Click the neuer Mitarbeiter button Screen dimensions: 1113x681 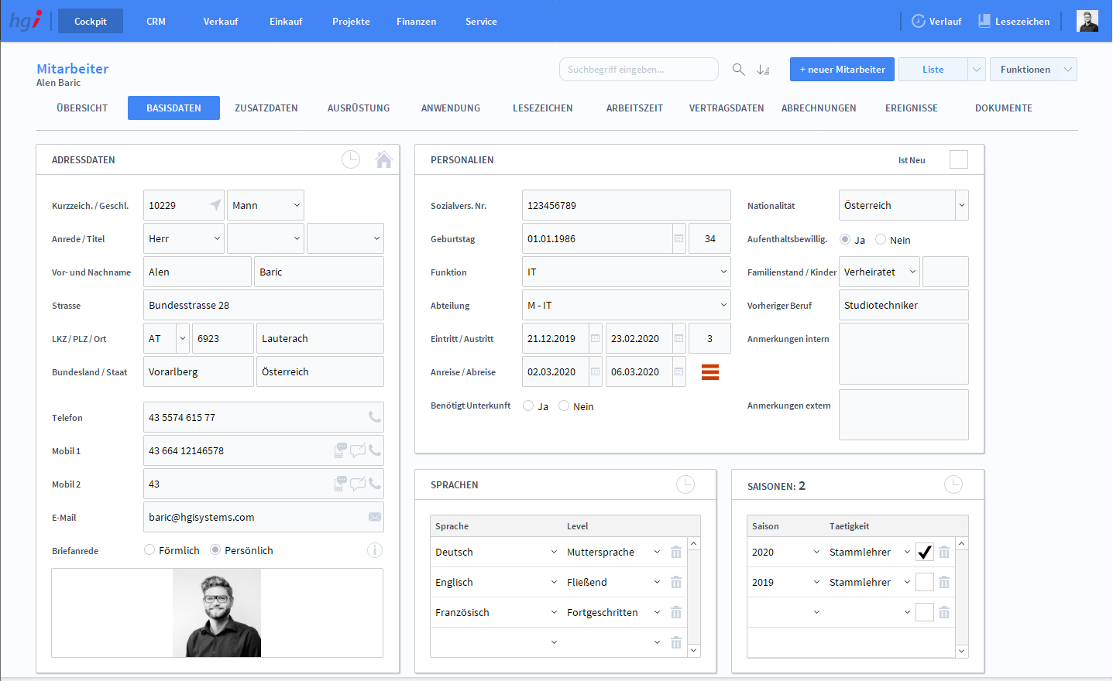point(842,70)
